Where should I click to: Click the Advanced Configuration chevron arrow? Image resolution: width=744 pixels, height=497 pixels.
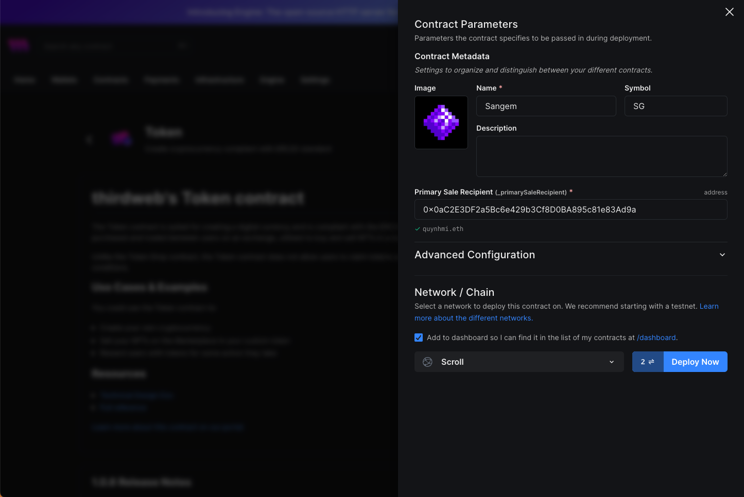click(x=722, y=255)
